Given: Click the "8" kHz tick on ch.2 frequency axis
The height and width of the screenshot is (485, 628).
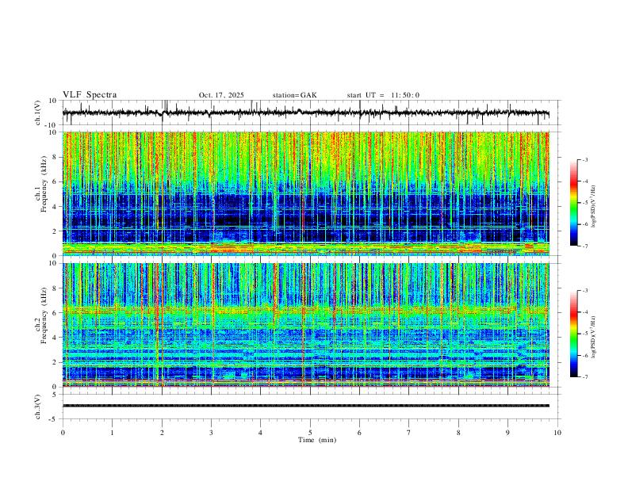Looking at the screenshot, I should tap(55, 288).
